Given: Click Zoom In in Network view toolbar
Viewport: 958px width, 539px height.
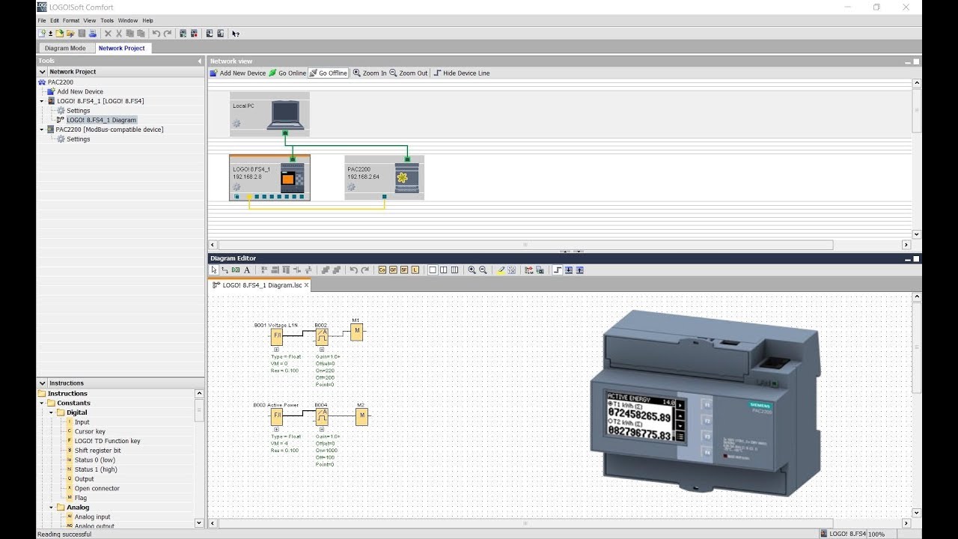Looking at the screenshot, I should coord(370,73).
